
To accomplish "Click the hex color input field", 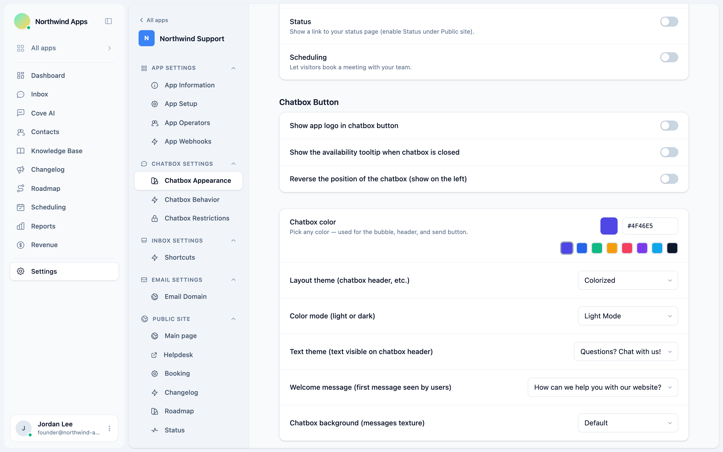I will tap(650, 226).
